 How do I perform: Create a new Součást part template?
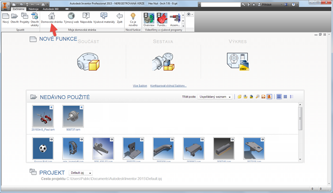click(x=88, y=62)
